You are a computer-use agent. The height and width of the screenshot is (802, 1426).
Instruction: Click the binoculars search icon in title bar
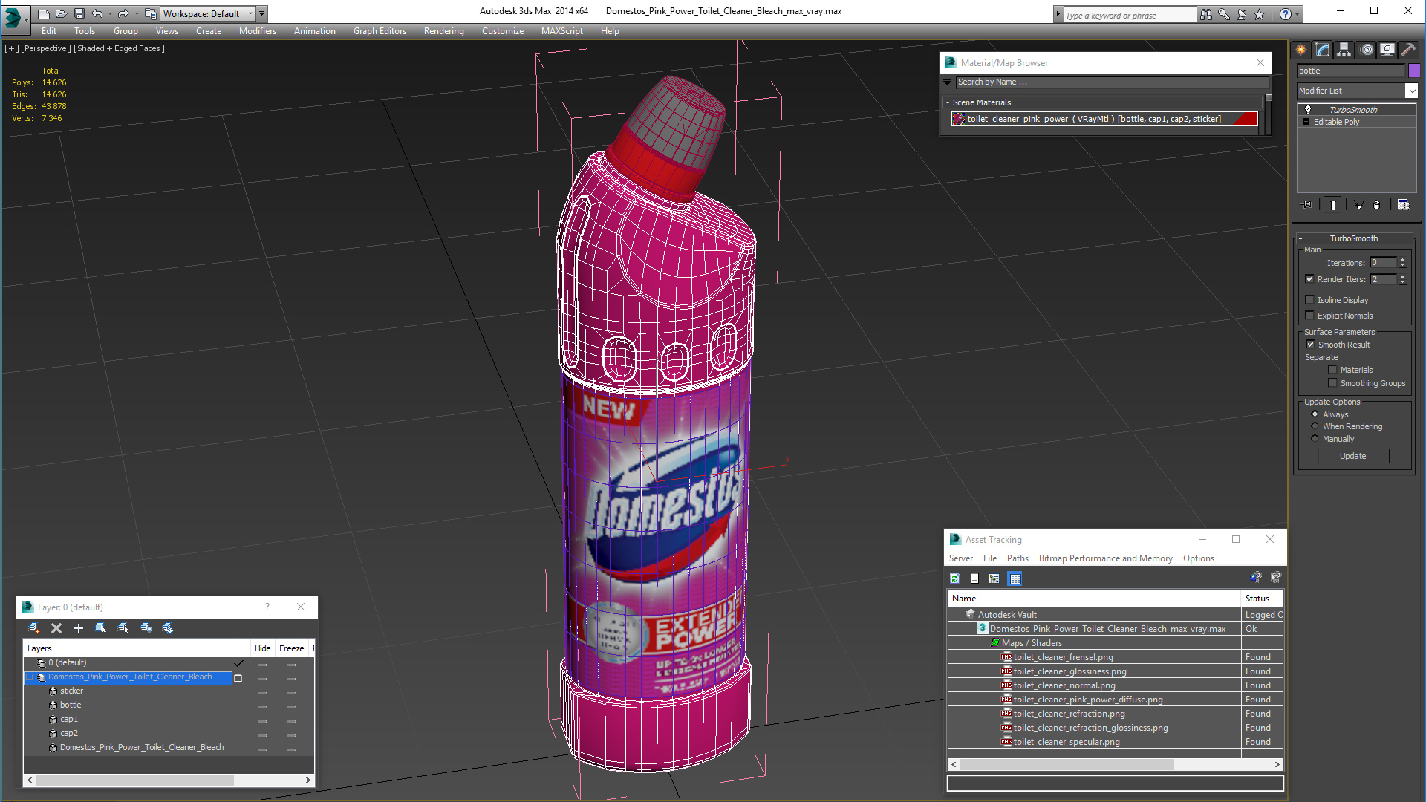(x=1205, y=14)
